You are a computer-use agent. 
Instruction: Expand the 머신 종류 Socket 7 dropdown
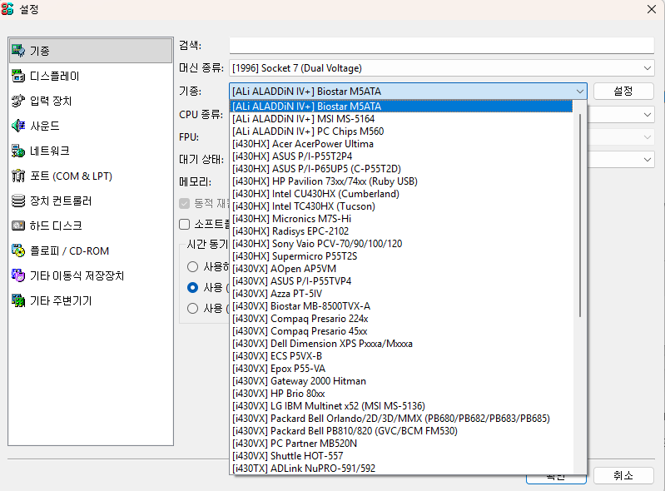[x=647, y=68]
